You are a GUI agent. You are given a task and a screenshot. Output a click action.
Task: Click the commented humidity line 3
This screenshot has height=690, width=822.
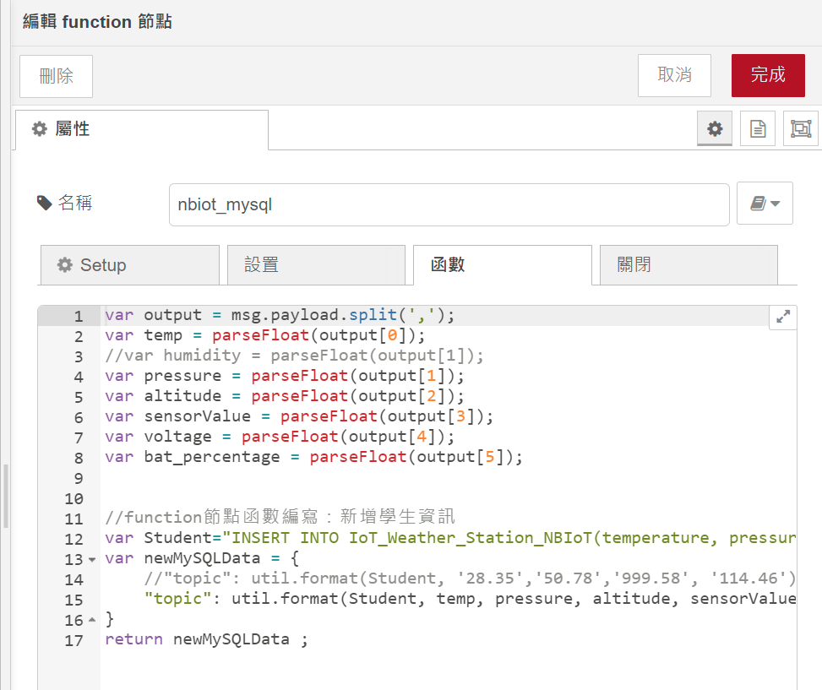click(294, 356)
